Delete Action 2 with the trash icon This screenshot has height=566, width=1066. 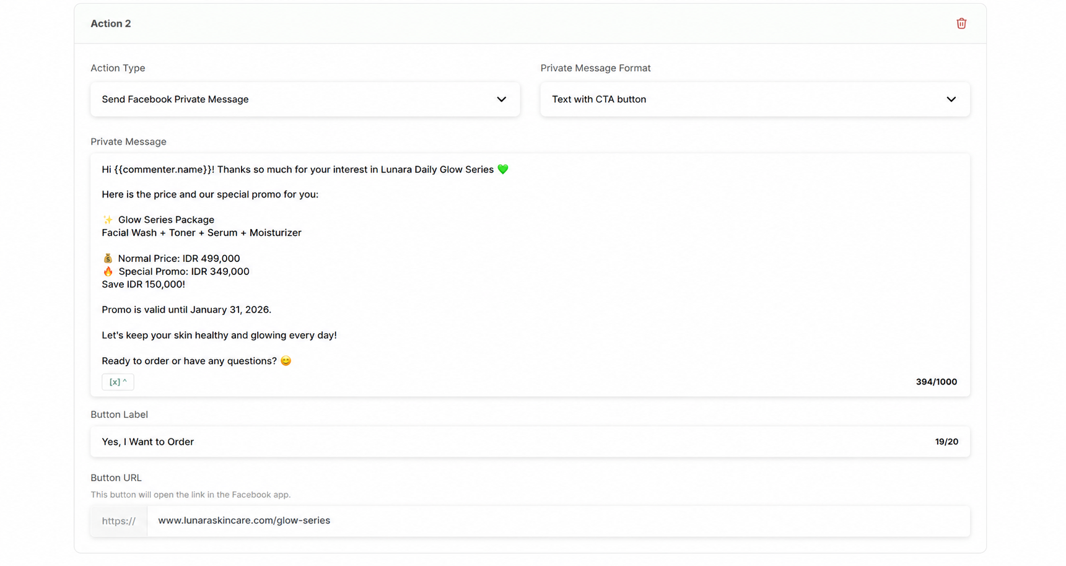[x=961, y=24]
